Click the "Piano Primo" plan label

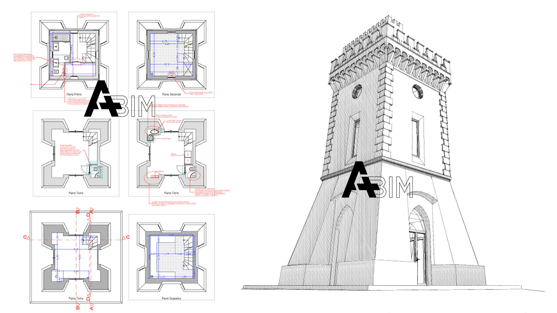74,94
